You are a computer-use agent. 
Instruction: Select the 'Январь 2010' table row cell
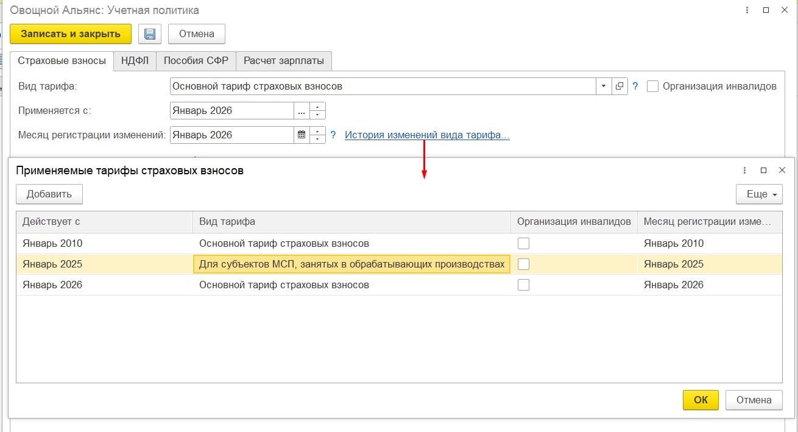(52, 244)
